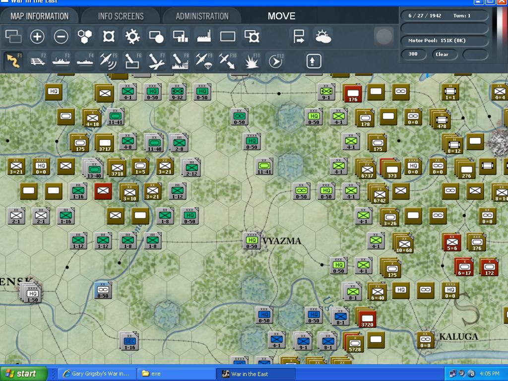The height and width of the screenshot is (381, 508).
Task: Select the HQ 1-50 stack near Smolensk
Action: coord(31,293)
